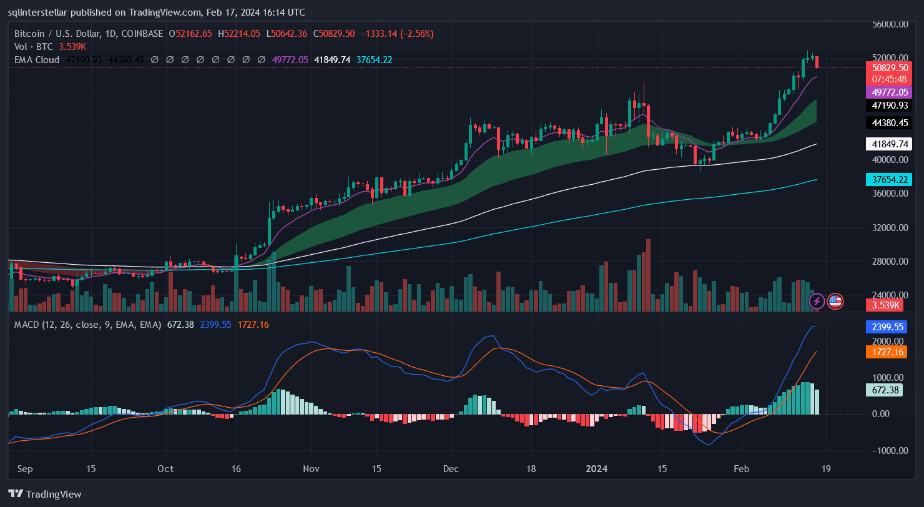
Task: Click the Nov label on time axis
Action: pyautogui.click(x=311, y=468)
